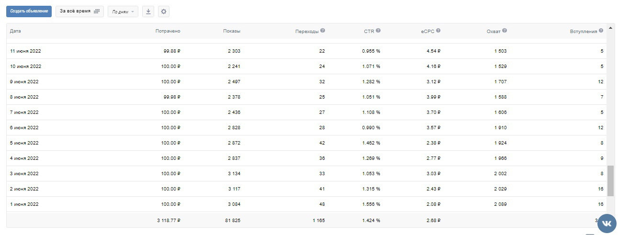The image size is (618, 235).
Task: Click the VK logo round button
Action: click(607, 223)
